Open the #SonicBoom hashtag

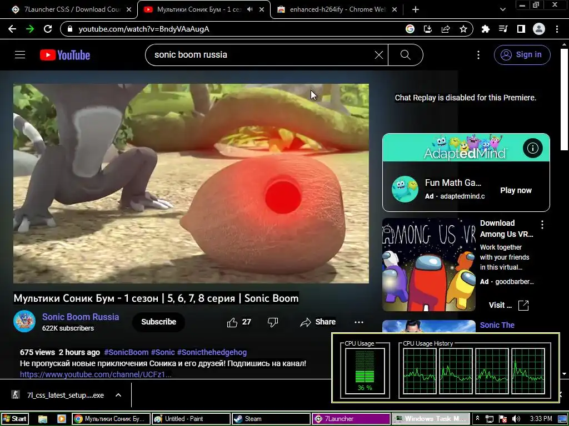pyautogui.click(x=126, y=352)
